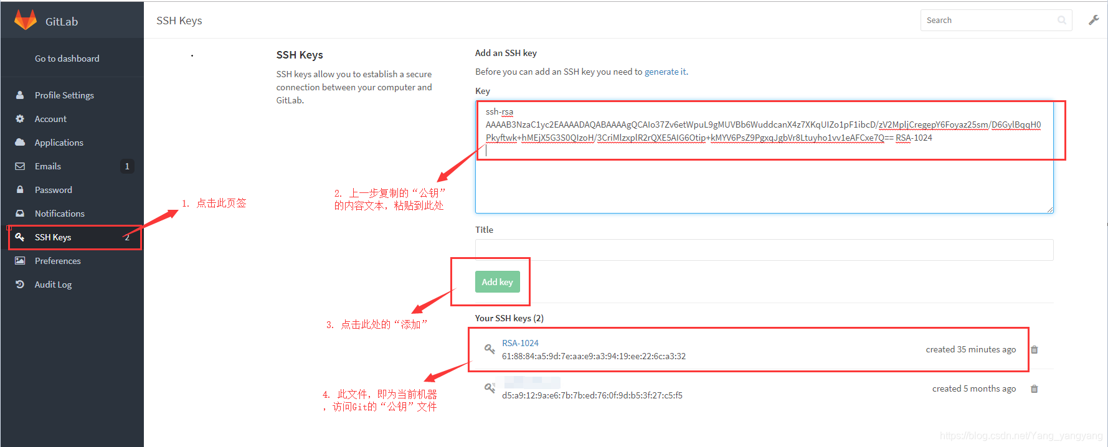The height and width of the screenshot is (447, 1108).
Task: Click the Audit Log history icon
Action: click(x=20, y=285)
